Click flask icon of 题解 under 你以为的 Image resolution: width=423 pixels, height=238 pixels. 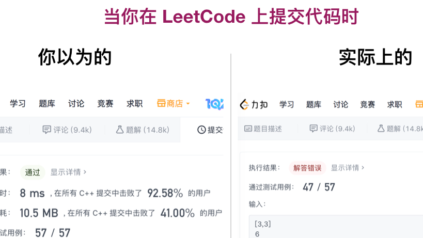[x=120, y=130]
